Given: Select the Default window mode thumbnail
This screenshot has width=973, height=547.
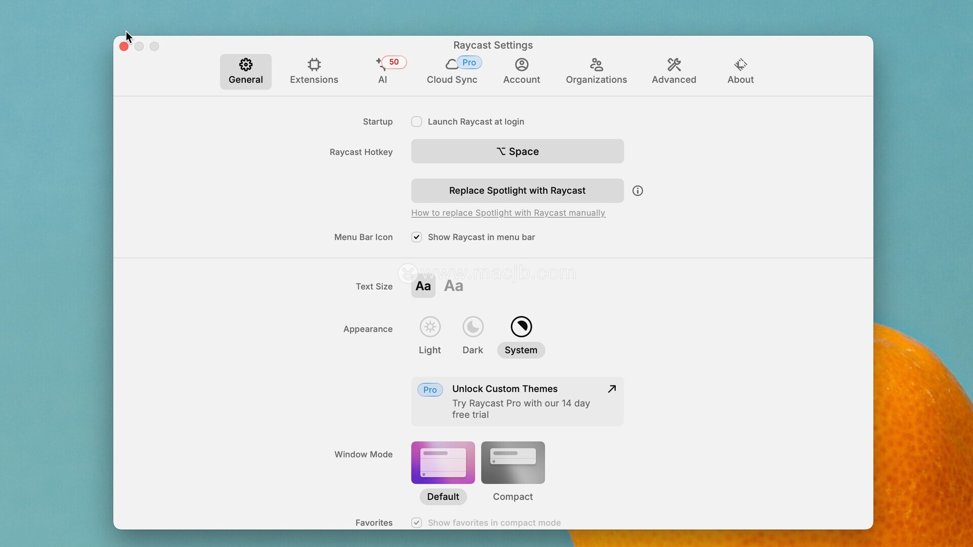Looking at the screenshot, I should click(443, 462).
